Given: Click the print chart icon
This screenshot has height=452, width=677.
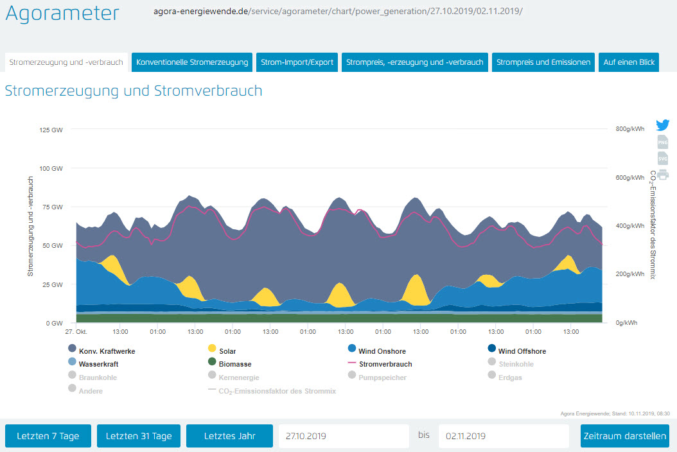Looking at the screenshot, I should click(662, 174).
